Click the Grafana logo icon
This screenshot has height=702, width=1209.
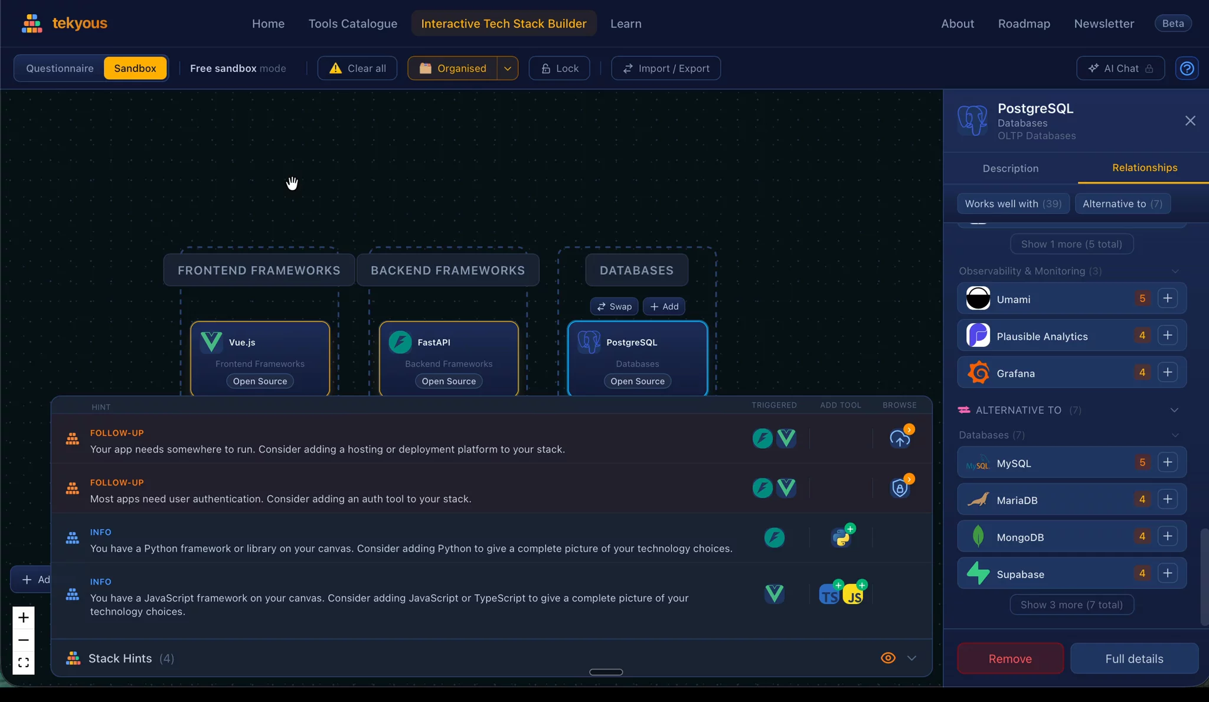[x=978, y=372]
